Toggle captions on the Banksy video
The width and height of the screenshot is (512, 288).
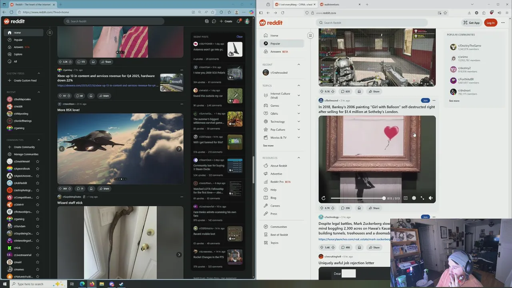(x=406, y=198)
